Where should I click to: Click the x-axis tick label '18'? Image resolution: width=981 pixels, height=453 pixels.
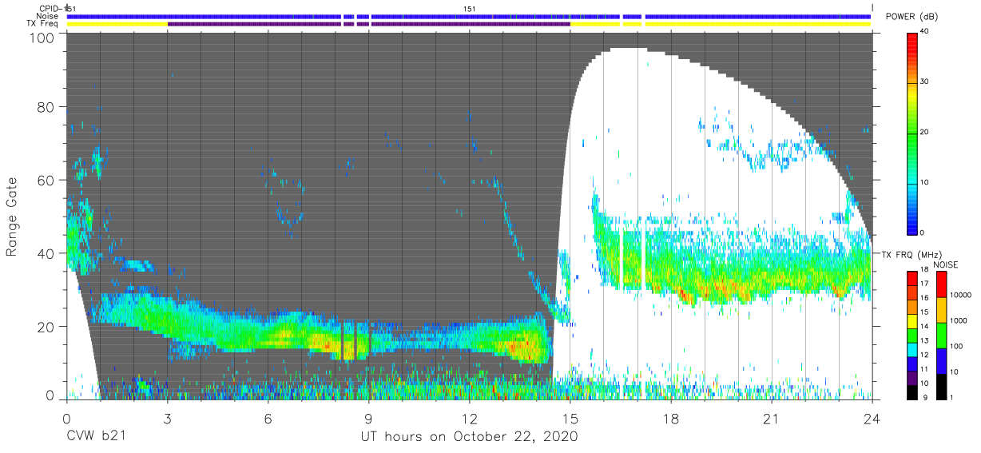click(x=671, y=418)
